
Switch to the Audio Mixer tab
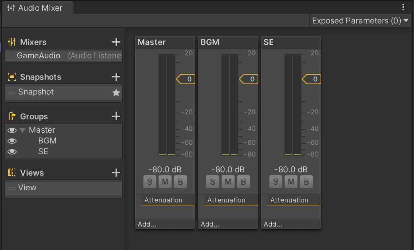coord(37,8)
